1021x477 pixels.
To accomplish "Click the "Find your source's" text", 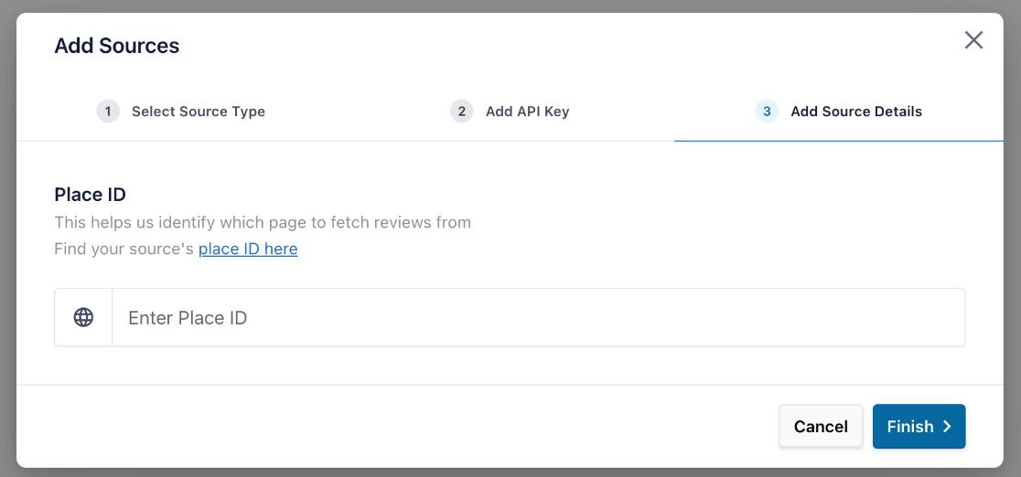I will [124, 249].
